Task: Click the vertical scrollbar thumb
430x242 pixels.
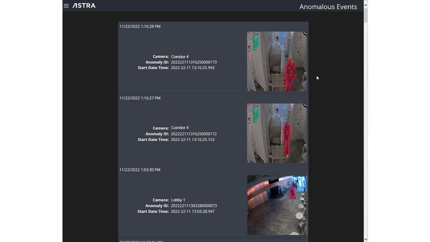Action: pos(366,15)
